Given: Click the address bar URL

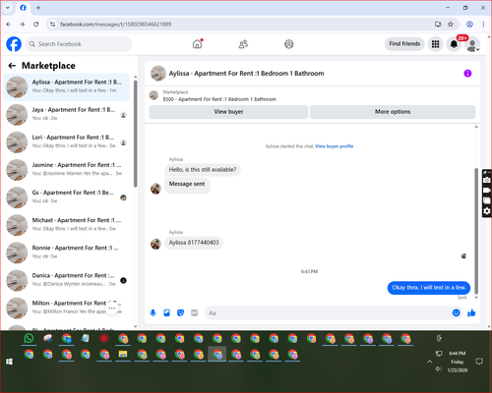Looking at the screenshot, I should pos(115,25).
